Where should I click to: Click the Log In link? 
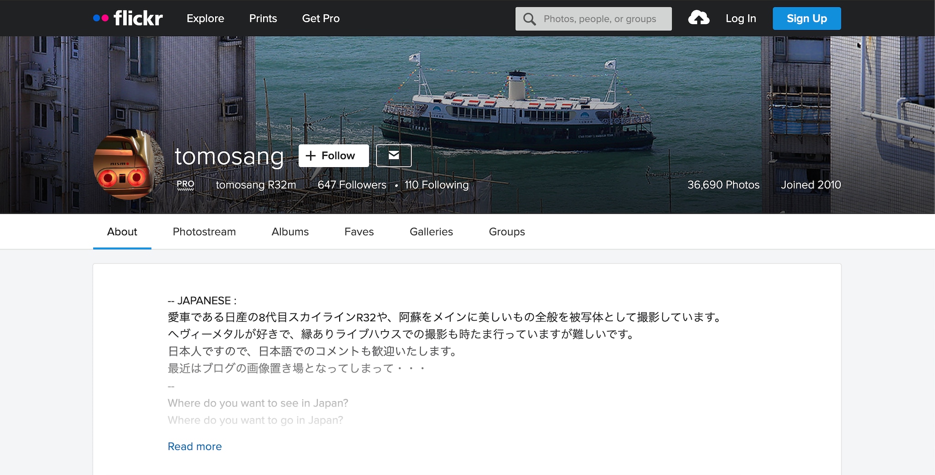741,18
